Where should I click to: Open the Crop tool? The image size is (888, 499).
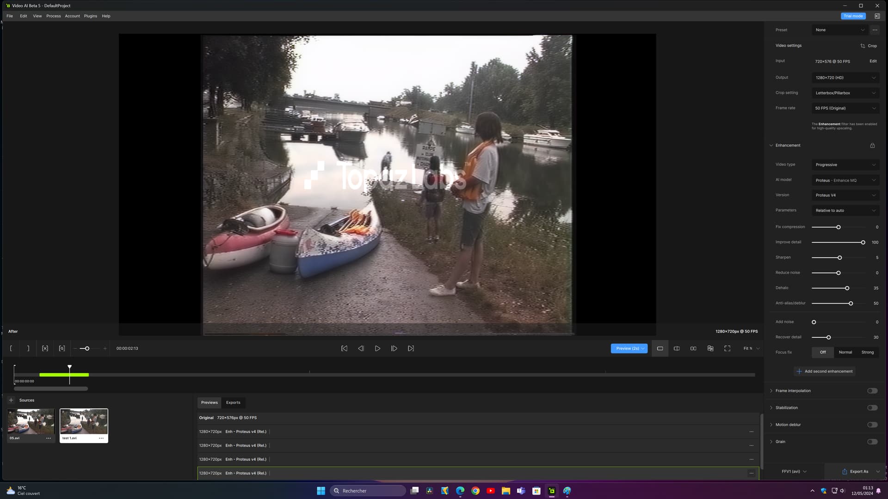pos(869,46)
